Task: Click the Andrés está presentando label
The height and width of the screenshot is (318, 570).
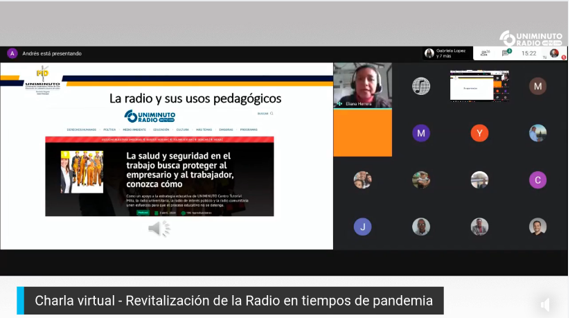Action: [x=52, y=53]
